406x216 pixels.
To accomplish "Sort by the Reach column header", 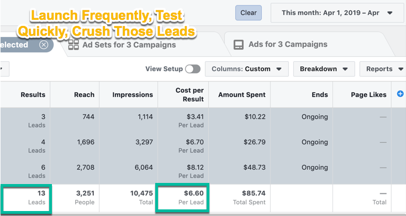I will click(84, 95).
